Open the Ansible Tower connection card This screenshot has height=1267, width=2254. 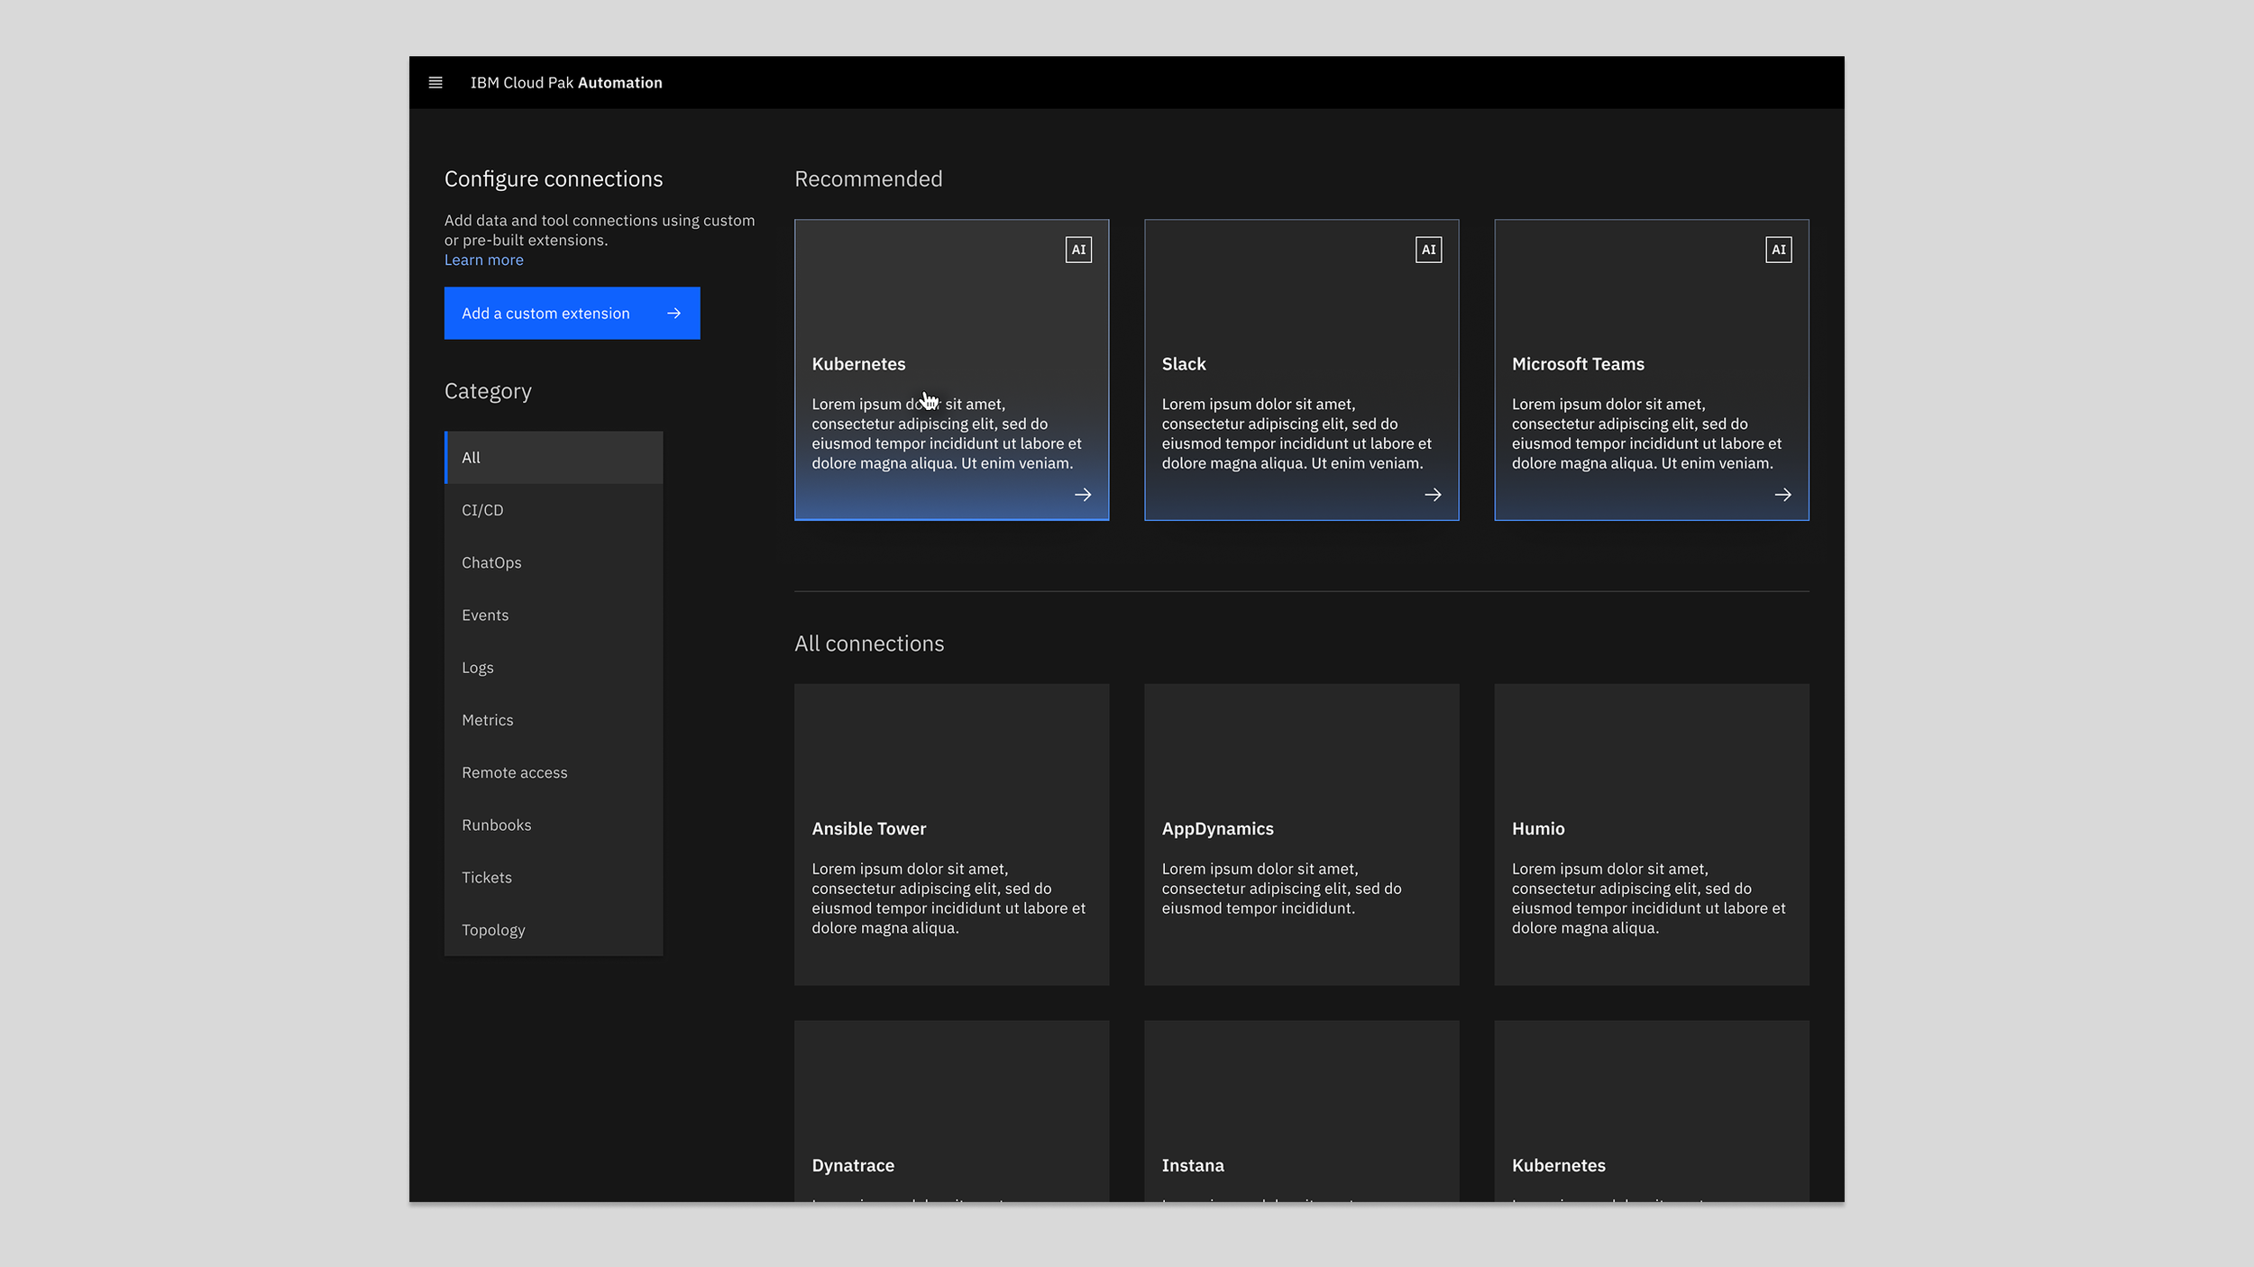951,834
